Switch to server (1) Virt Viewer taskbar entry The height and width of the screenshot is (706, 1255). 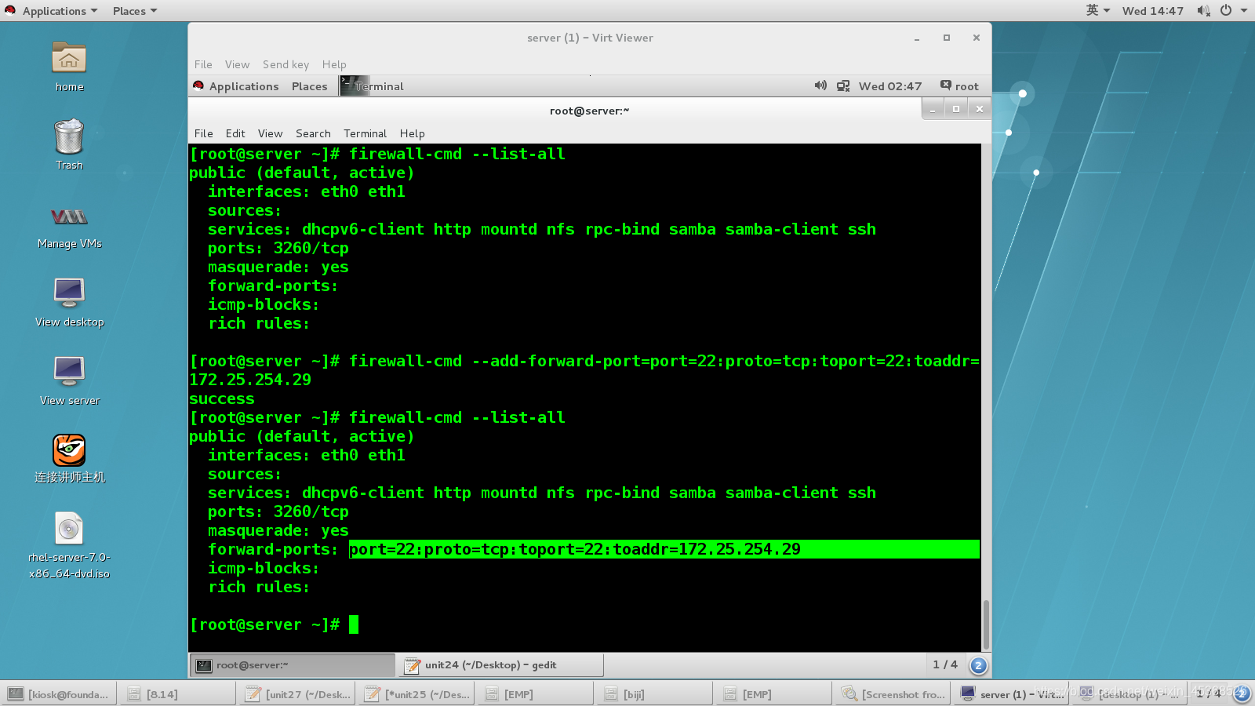[1013, 693]
